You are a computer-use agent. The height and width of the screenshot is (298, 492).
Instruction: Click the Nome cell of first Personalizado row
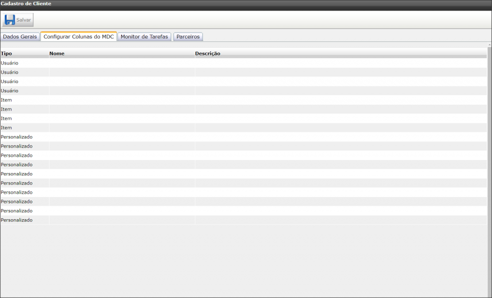[x=122, y=137]
